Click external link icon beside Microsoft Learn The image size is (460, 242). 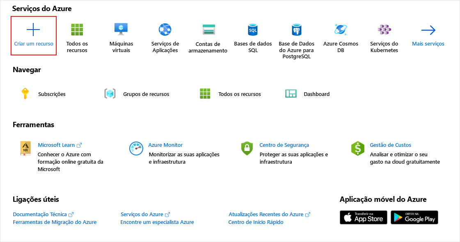79,145
